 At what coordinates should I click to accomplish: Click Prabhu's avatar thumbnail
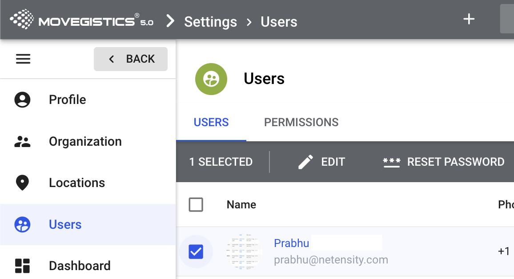243,251
